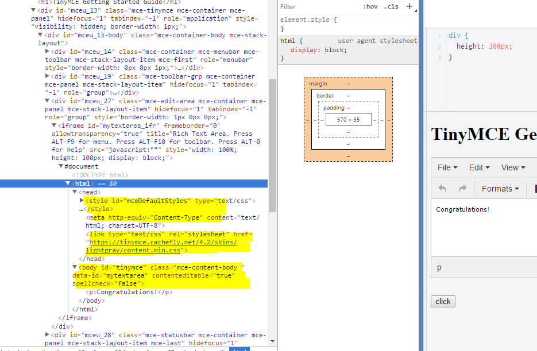Collapse the expanded html node in Elements
537x351 pixels.
(68, 184)
